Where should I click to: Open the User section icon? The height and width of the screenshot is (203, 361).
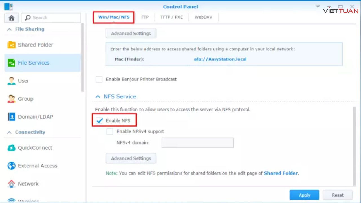(12, 81)
